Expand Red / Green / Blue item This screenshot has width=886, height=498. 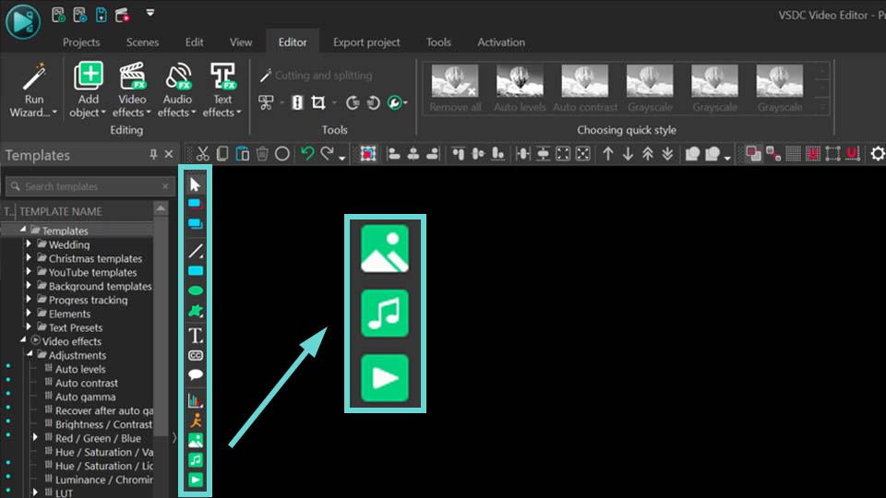click(x=35, y=437)
